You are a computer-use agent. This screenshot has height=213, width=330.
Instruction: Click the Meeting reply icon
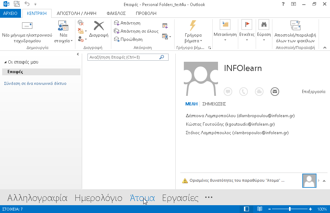165,26
